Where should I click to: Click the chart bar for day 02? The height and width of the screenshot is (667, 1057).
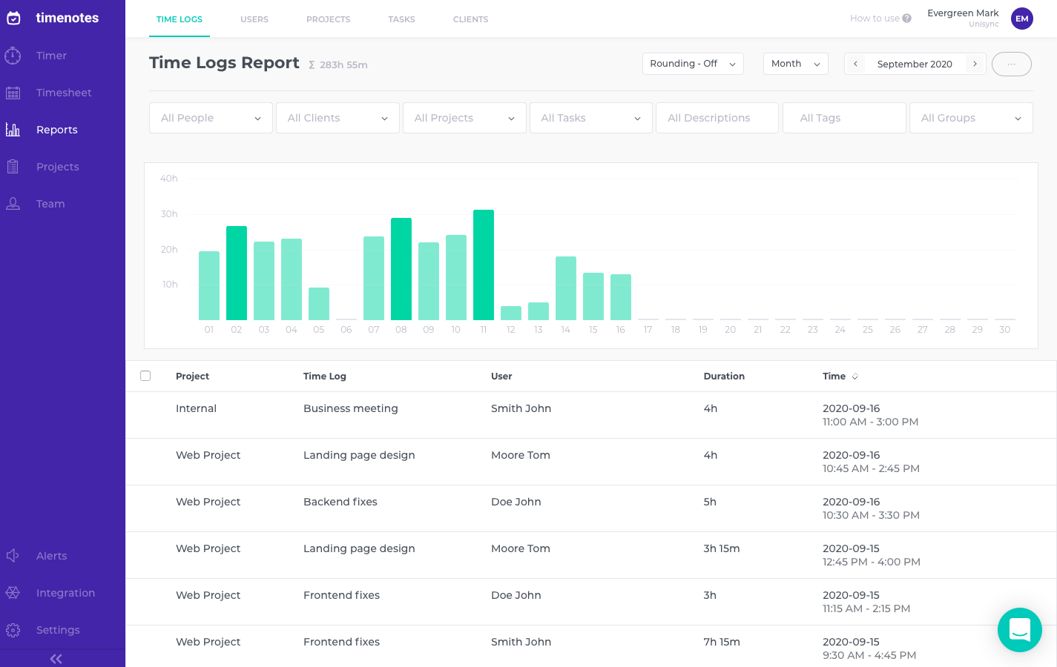[x=237, y=273]
